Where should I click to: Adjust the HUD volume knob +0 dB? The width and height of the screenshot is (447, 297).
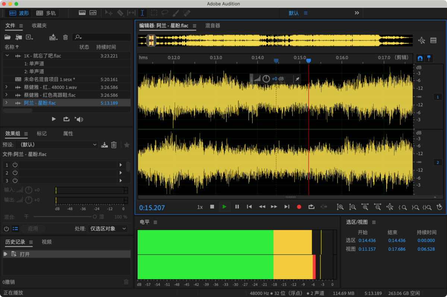(266, 79)
